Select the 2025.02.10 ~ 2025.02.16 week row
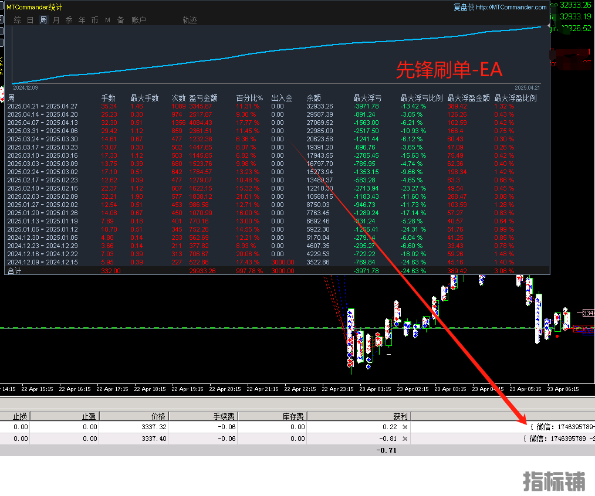Image resolution: width=595 pixels, height=496 pixels. pyautogui.click(x=277, y=188)
